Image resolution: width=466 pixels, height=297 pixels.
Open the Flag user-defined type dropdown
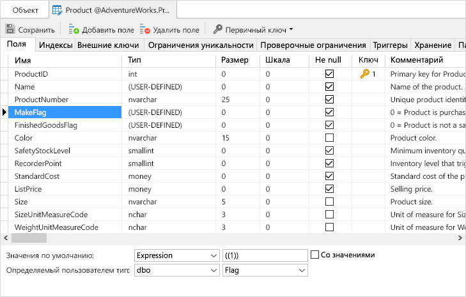tap(265, 270)
